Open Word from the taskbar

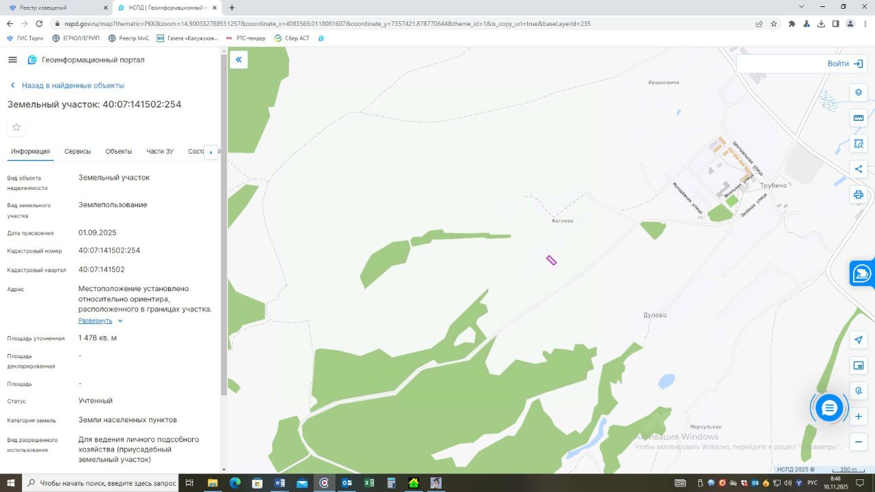pyautogui.click(x=280, y=483)
